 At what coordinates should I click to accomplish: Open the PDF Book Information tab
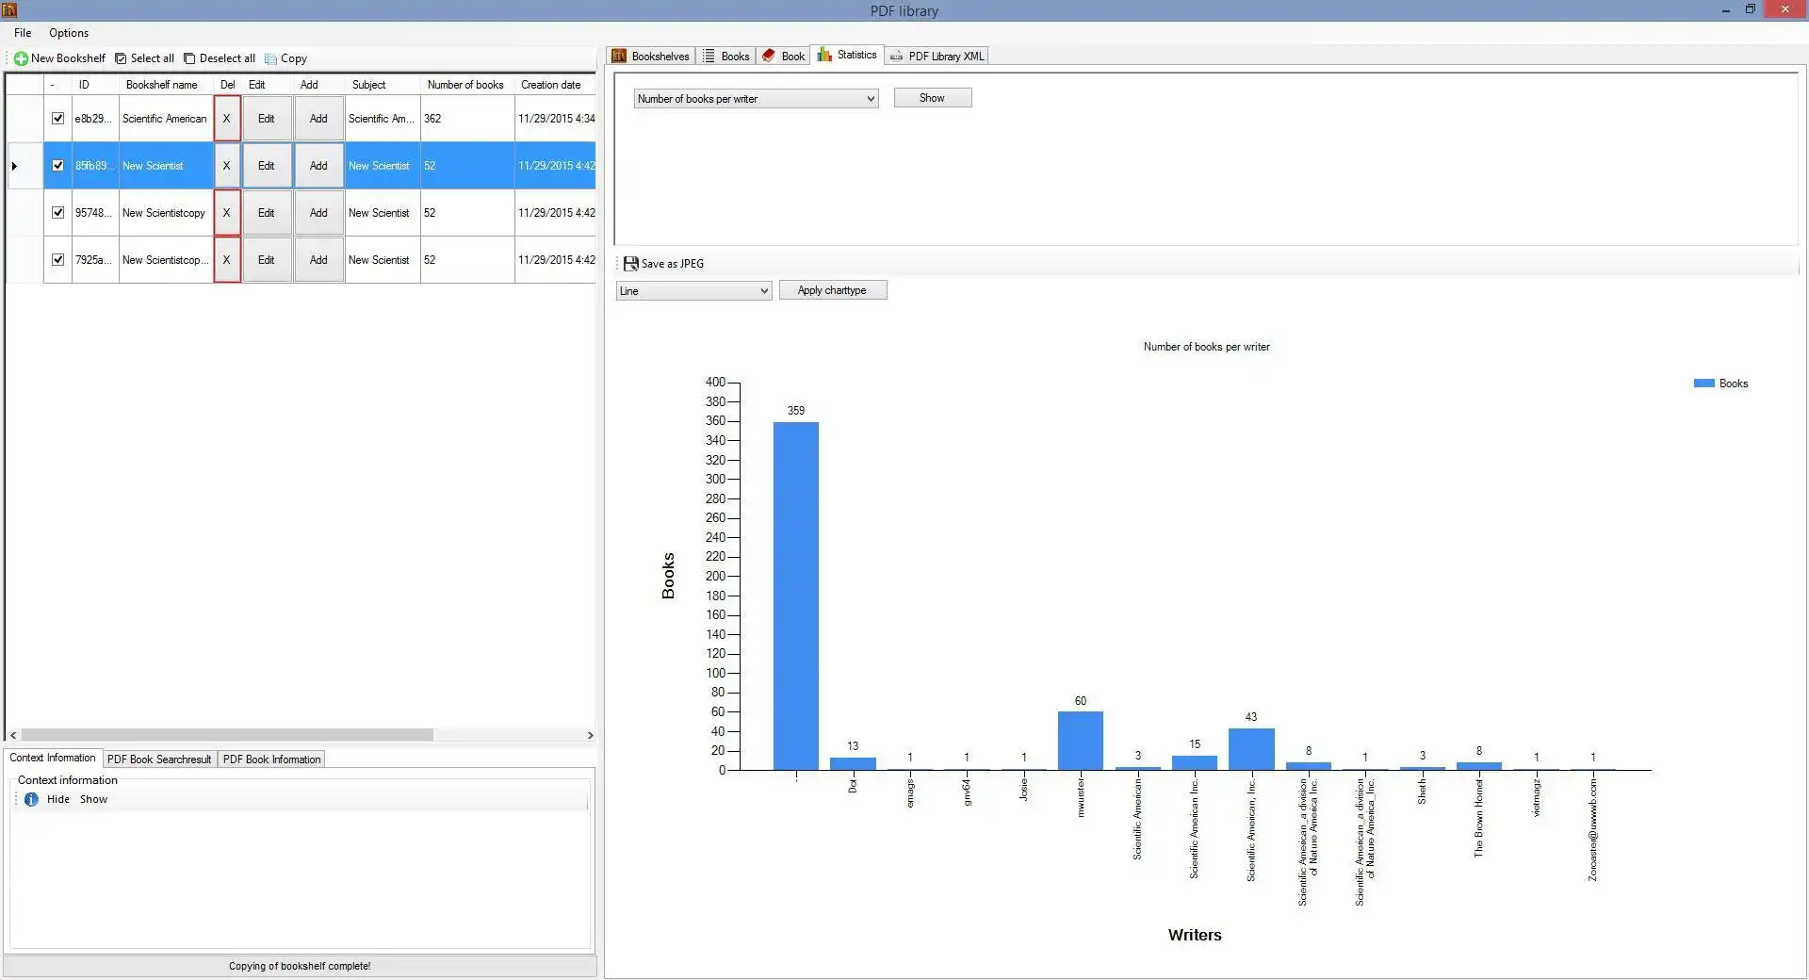[271, 759]
